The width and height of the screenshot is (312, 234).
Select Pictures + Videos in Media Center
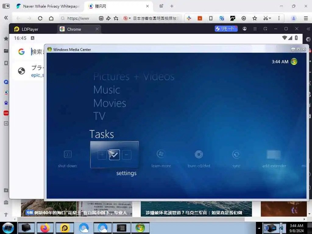134,76
